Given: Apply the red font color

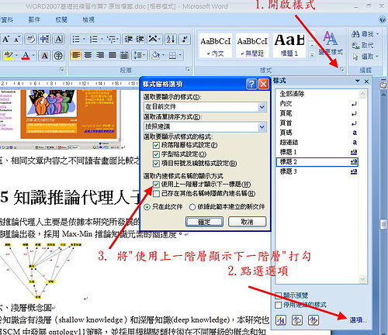Looking at the screenshot, I should coord(26,55).
